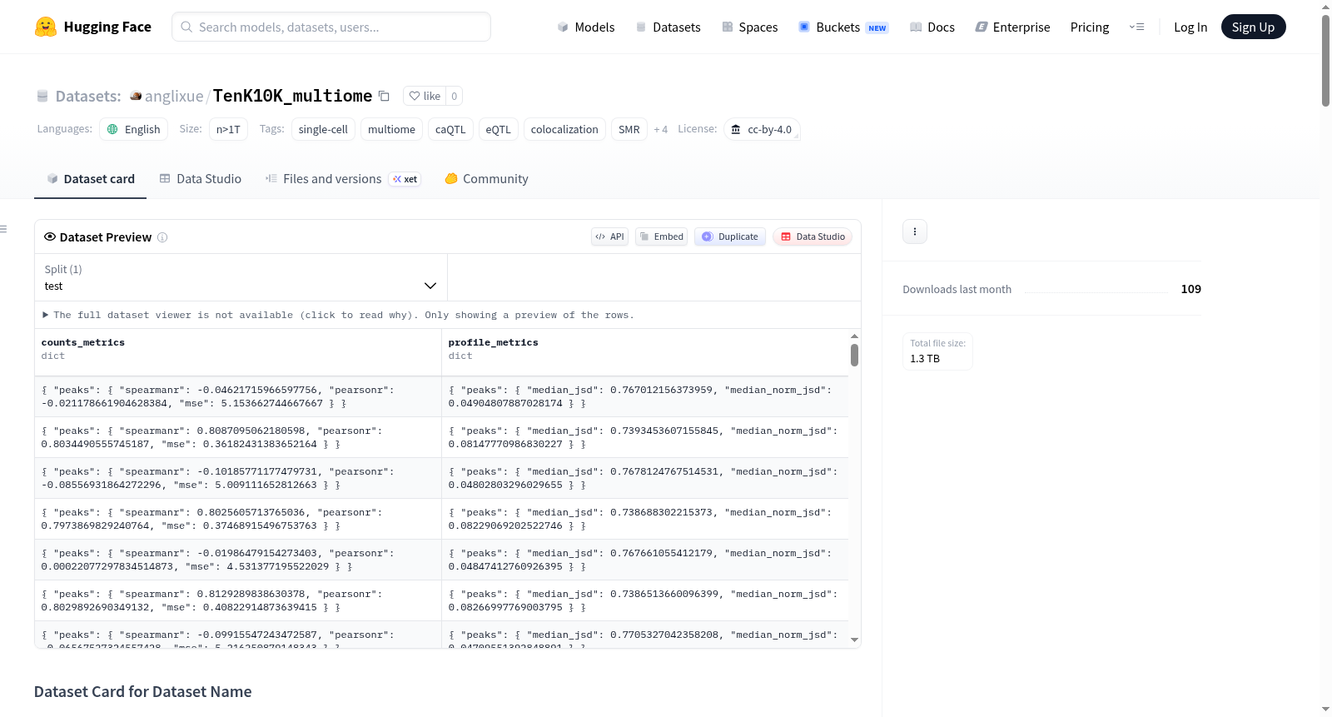Switch to the Files and versions tab
The height and width of the screenshot is (717, 1332).
coord(342,179)
